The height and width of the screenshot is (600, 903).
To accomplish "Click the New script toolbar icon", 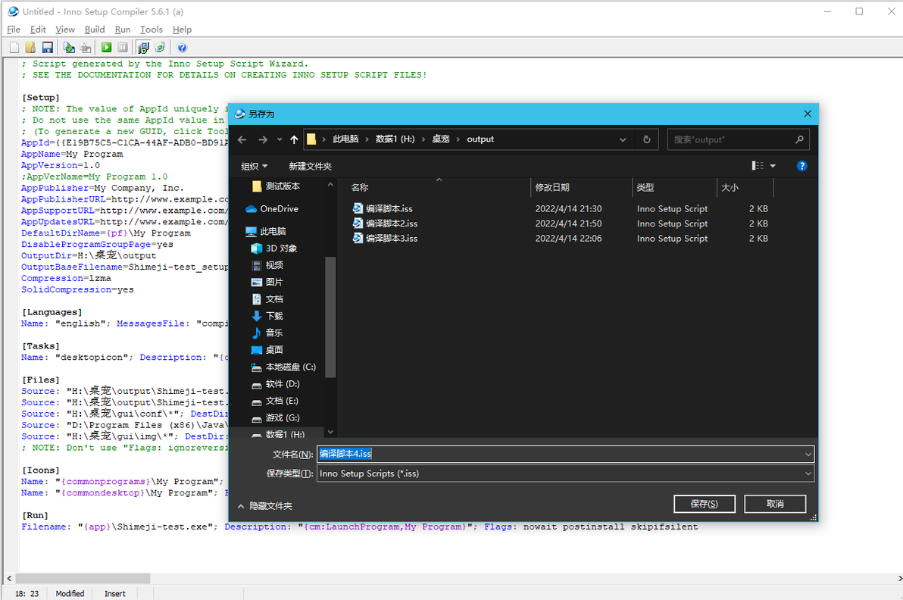I will (14, 48).
